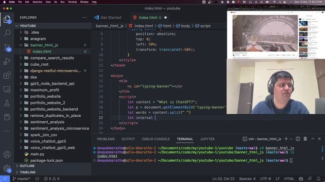
Task: Open the master branch picker in status bar
Action: (x=21, y=178)
